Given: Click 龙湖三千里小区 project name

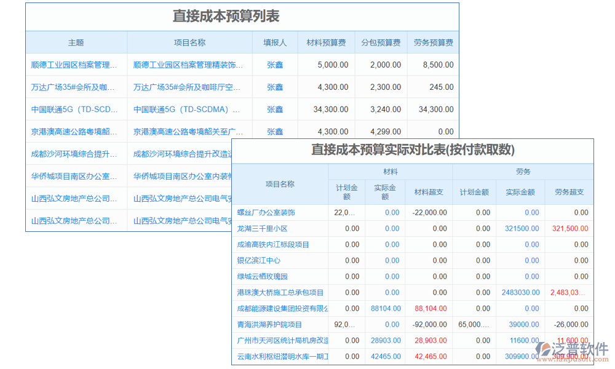Looking at the screenshot, I should [x=261, y=228].
